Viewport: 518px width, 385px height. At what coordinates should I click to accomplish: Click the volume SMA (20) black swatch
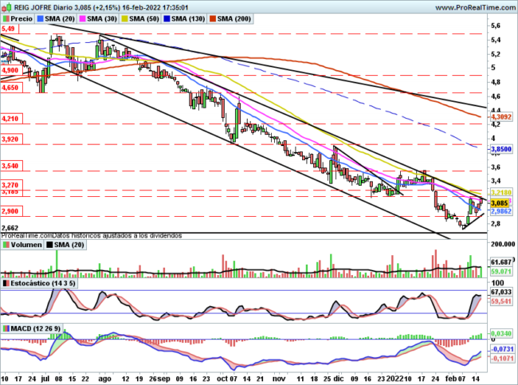[49, 245]
